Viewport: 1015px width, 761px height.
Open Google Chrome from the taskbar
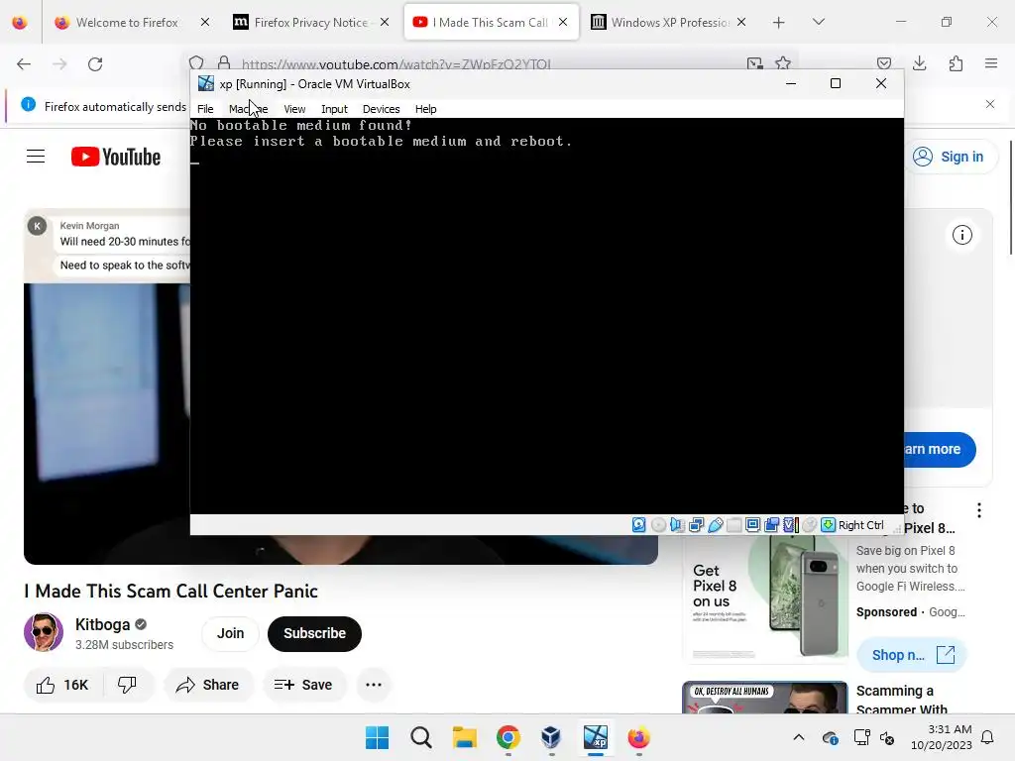tap(508, 737)
